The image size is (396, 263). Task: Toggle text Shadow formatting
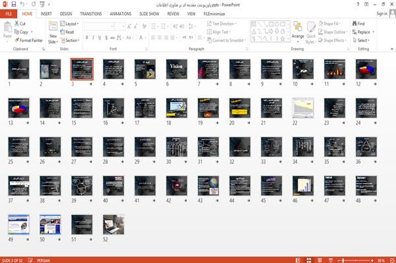click(x=106, y=38)
